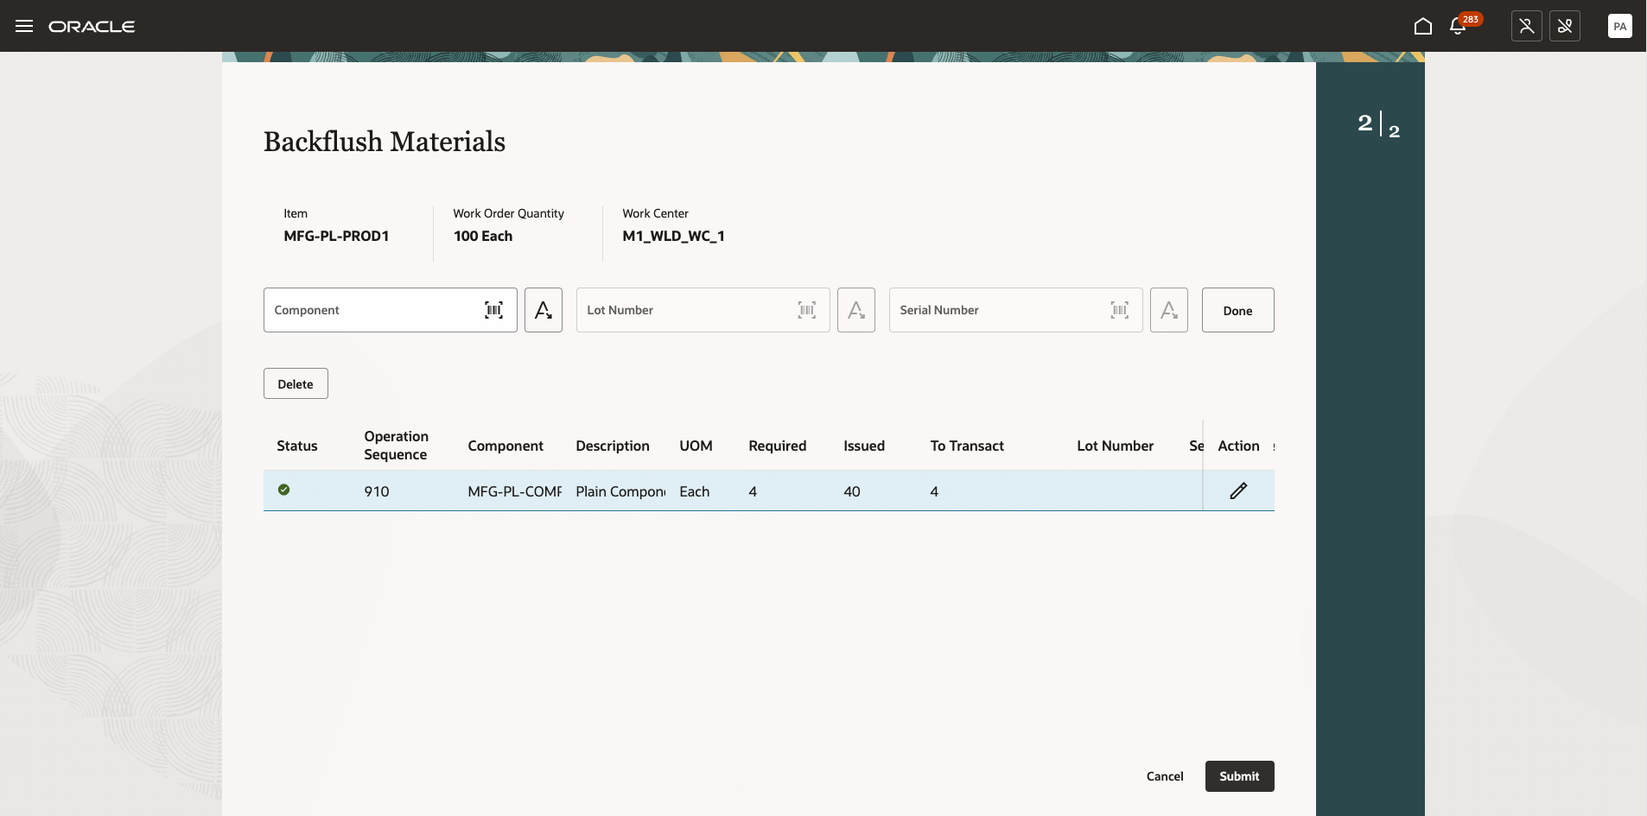Click the Each UOM cell

[x=694, y=491]
